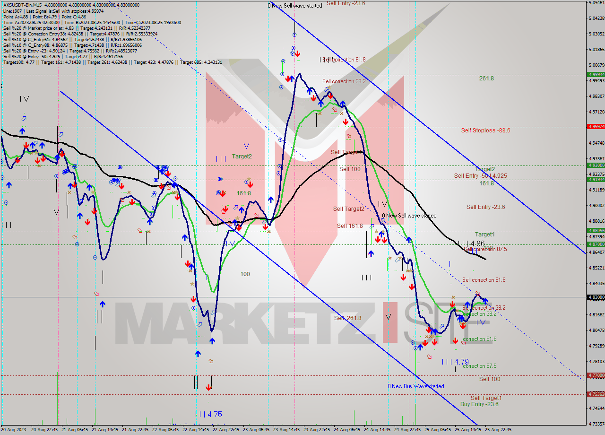
Task: Click the green price tag 4.88056
Action: click(596, 230)
